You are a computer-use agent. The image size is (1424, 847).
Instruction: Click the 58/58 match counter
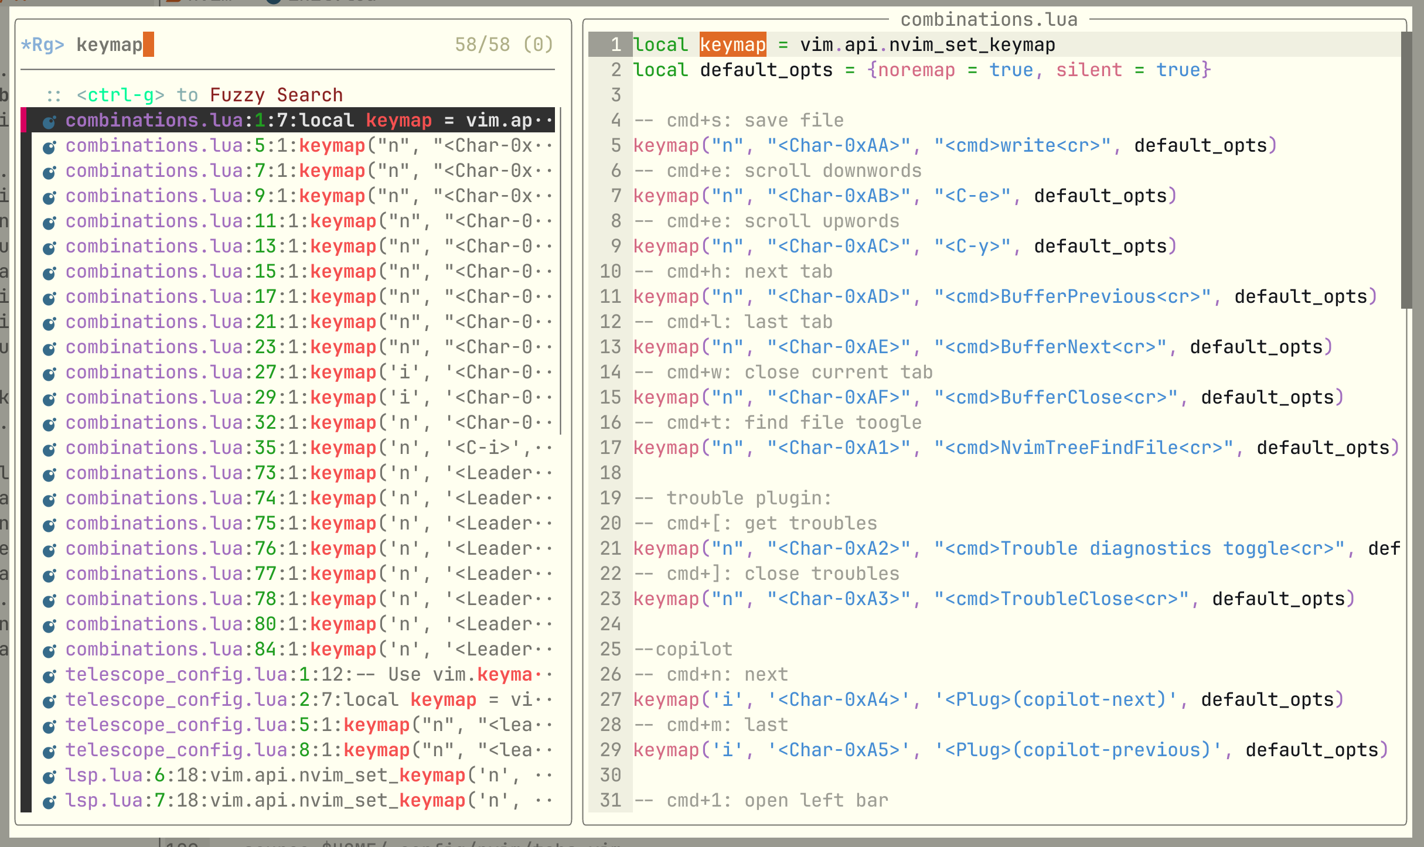pos(504,45)
